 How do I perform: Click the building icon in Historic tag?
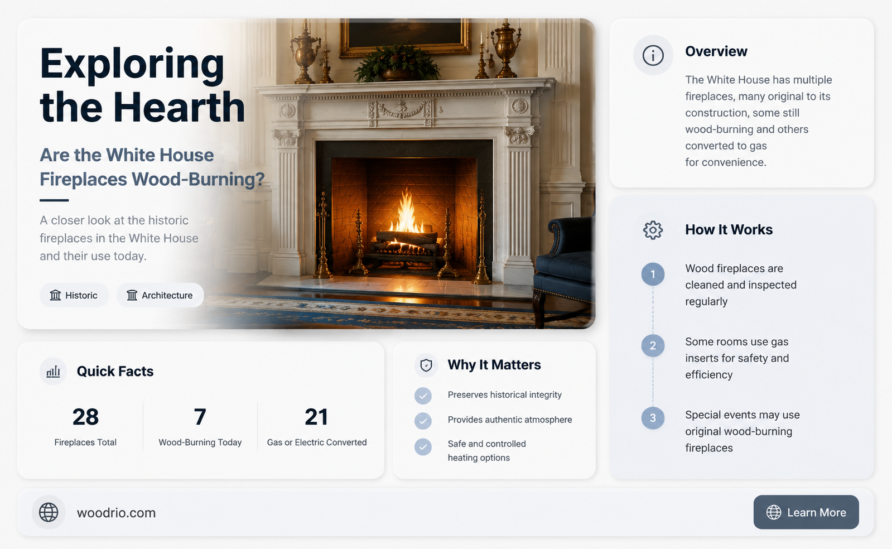pyautogui.click(x=55, y=295)
